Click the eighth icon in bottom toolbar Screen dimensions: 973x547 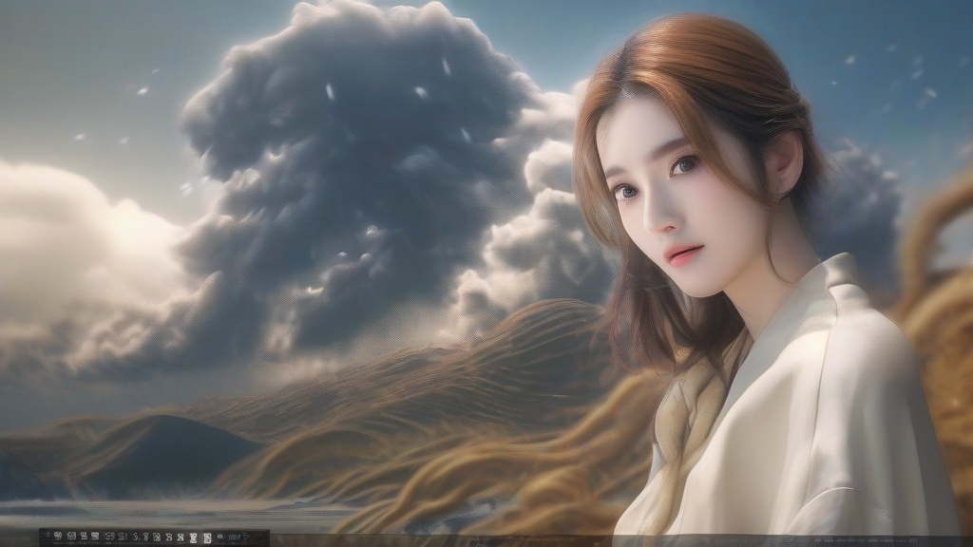click(136, 537)
